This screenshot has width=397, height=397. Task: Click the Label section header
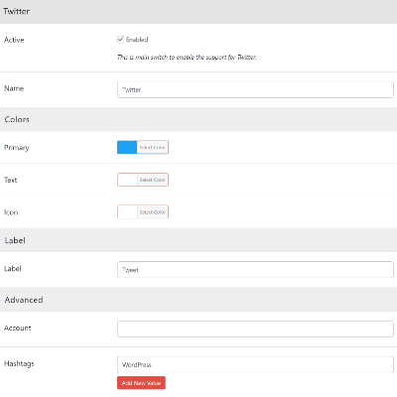tap(198, 240)
